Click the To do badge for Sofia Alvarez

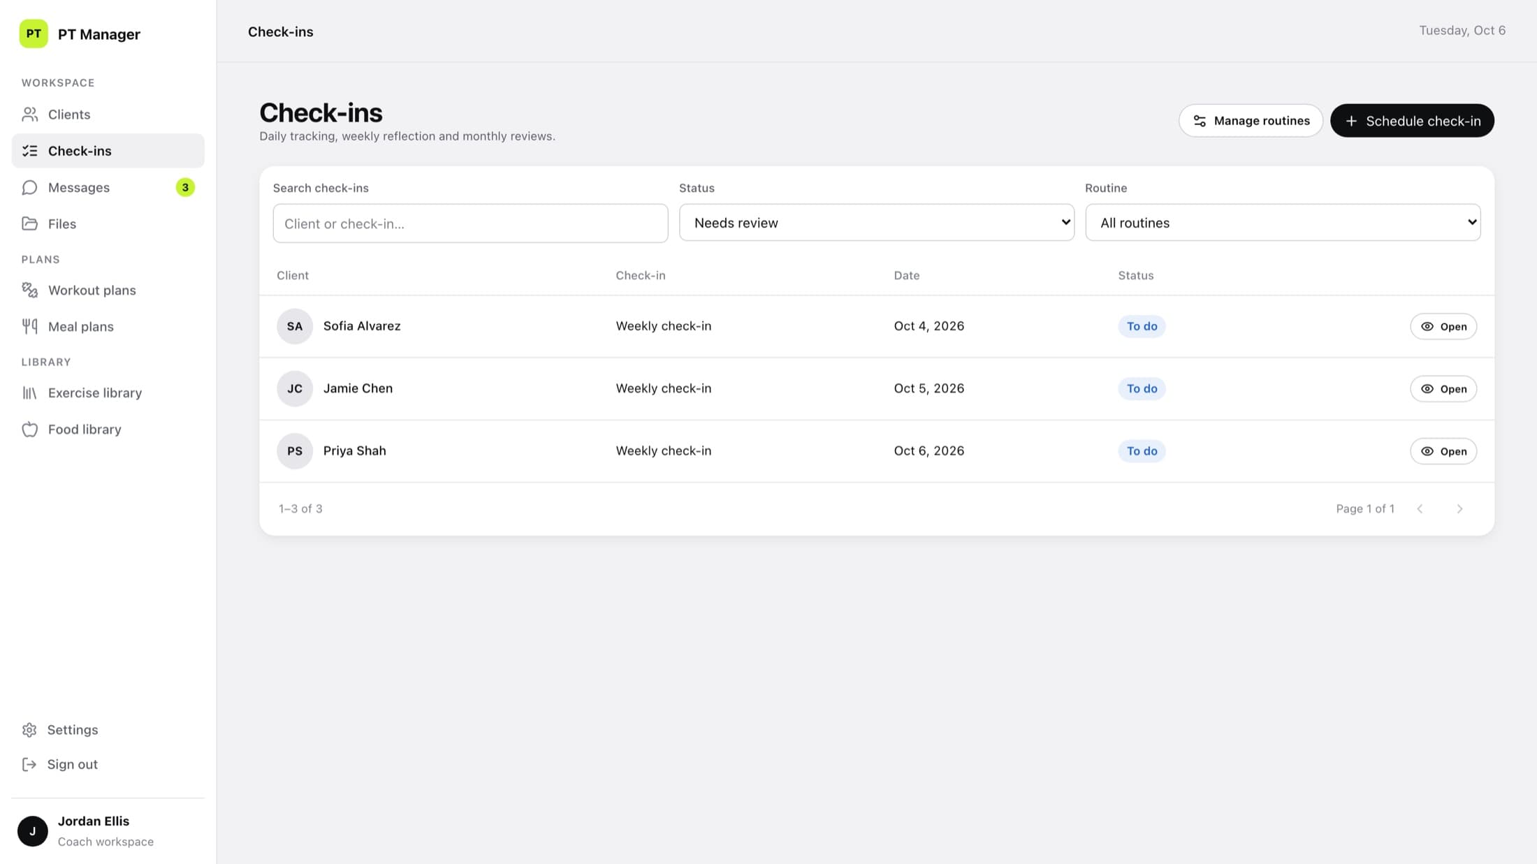tap(1142, 326)
